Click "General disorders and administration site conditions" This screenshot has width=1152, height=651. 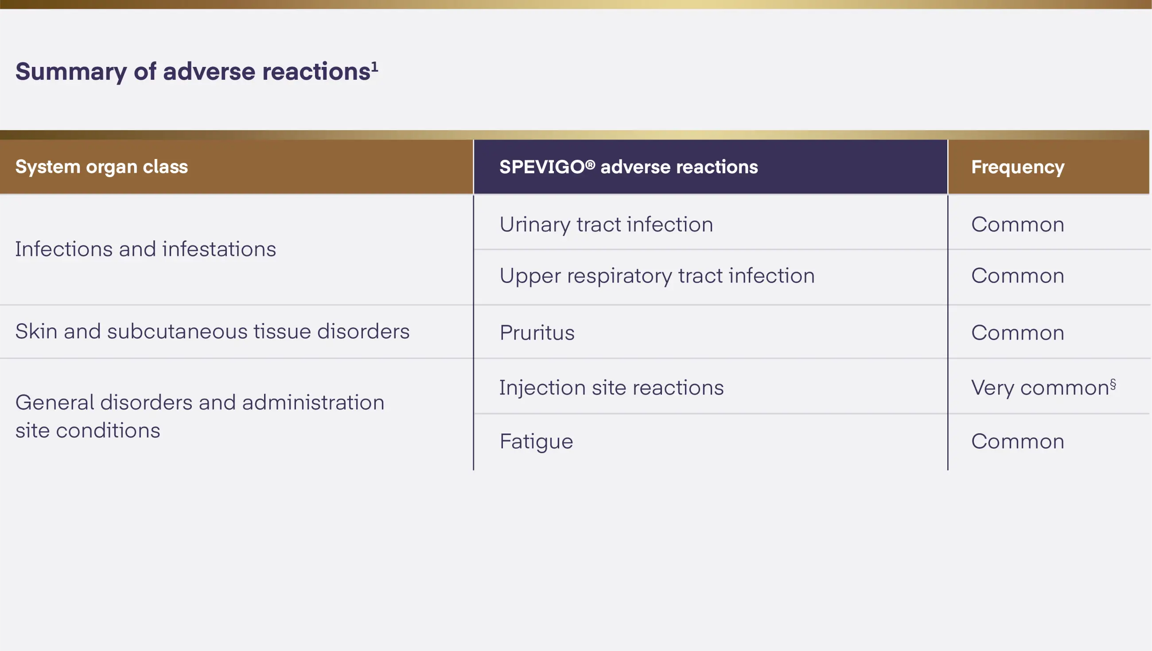point(200,416)
